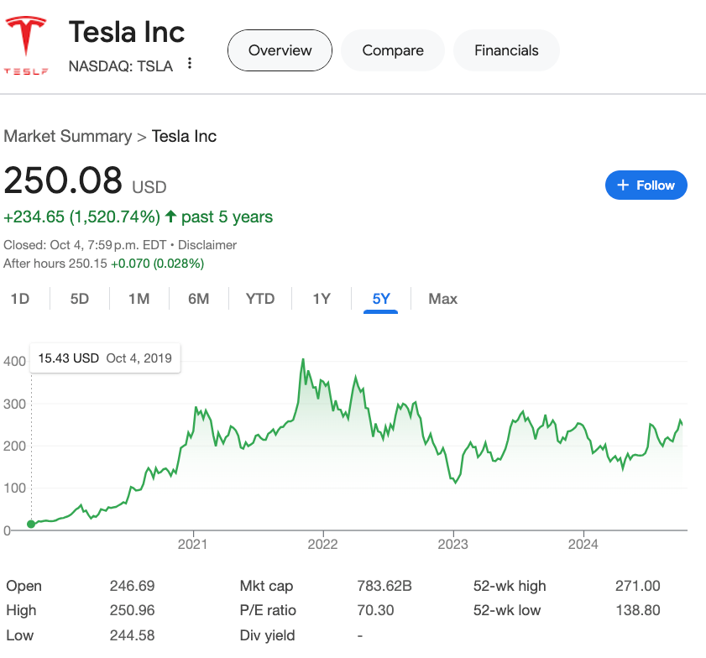Switch chart to YTD range

(260, 299)
